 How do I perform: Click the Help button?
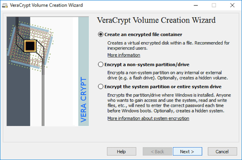122,151
